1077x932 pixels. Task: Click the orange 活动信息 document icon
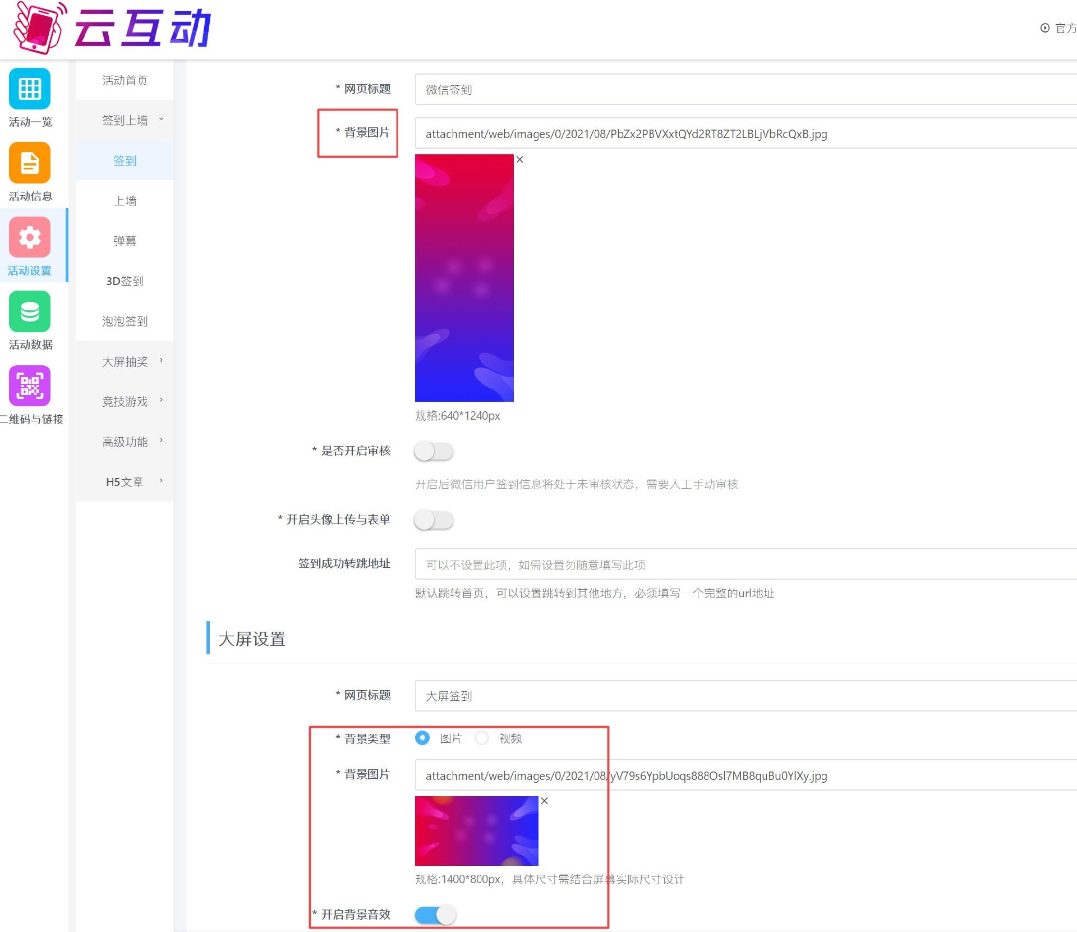tap(30, 163)
